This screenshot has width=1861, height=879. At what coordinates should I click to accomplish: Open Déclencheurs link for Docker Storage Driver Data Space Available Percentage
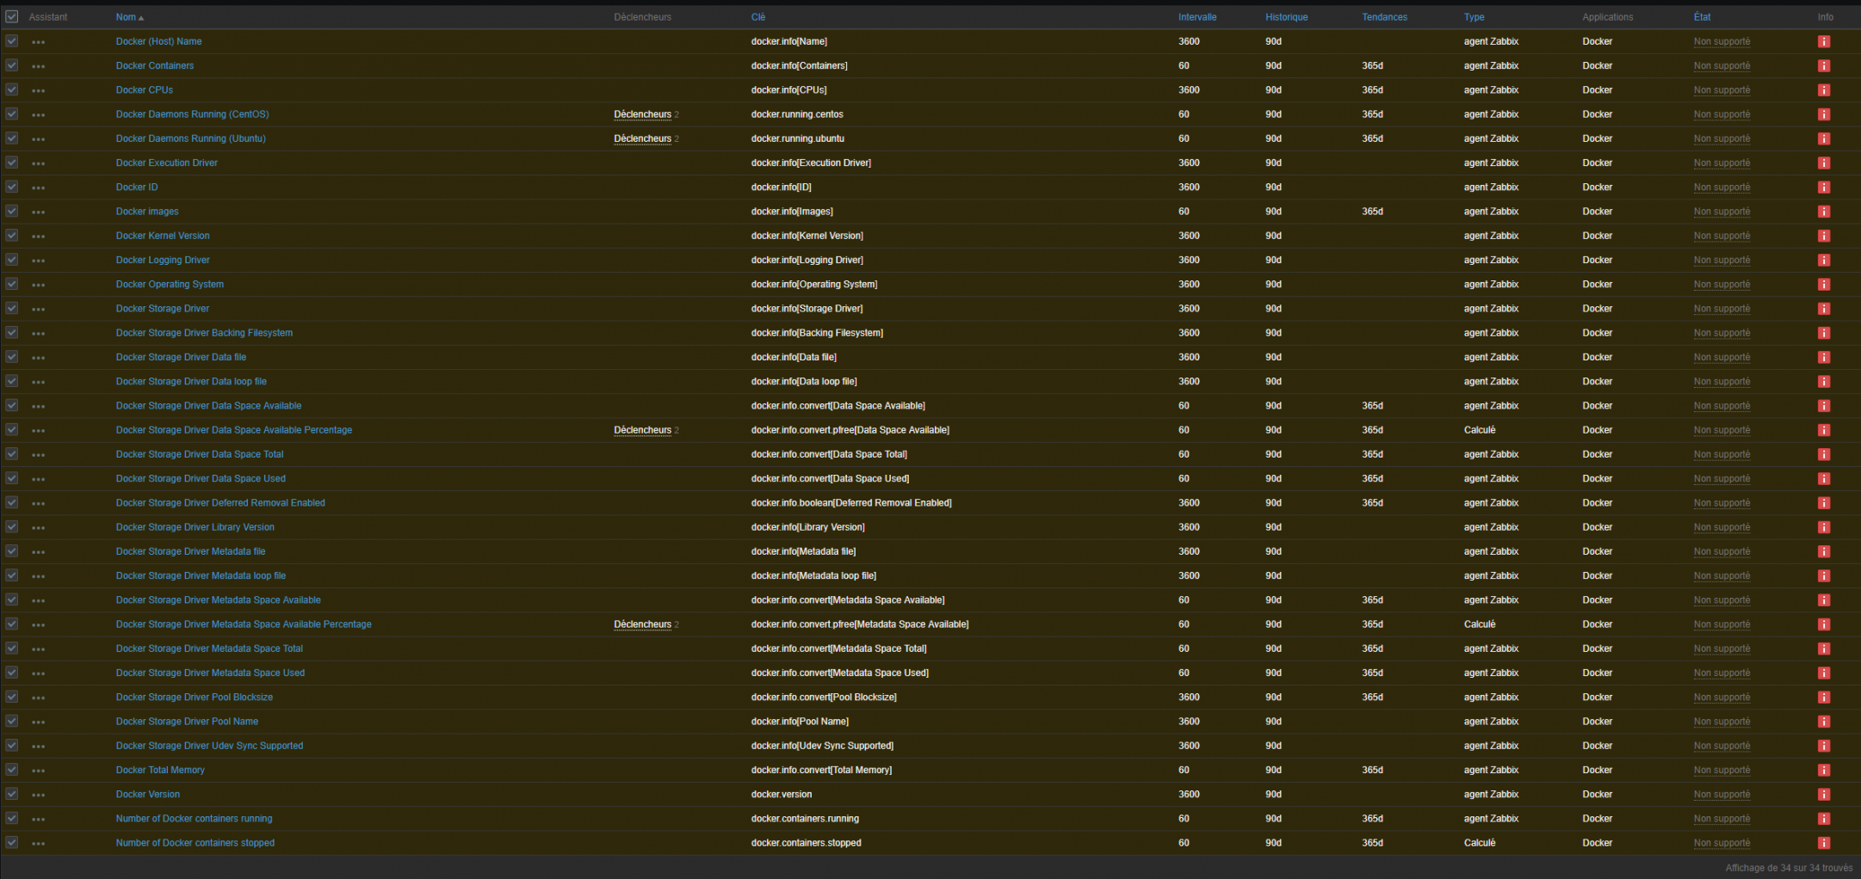click(x=642, y=430)
